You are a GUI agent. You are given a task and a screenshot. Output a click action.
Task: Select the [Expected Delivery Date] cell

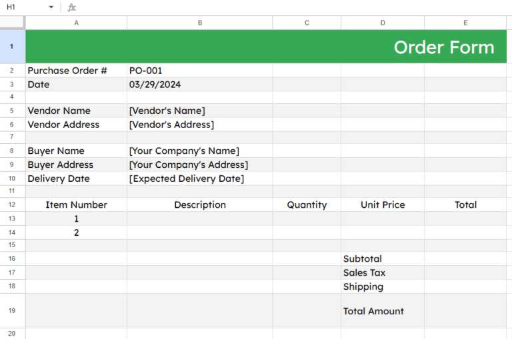pos(199,178)
